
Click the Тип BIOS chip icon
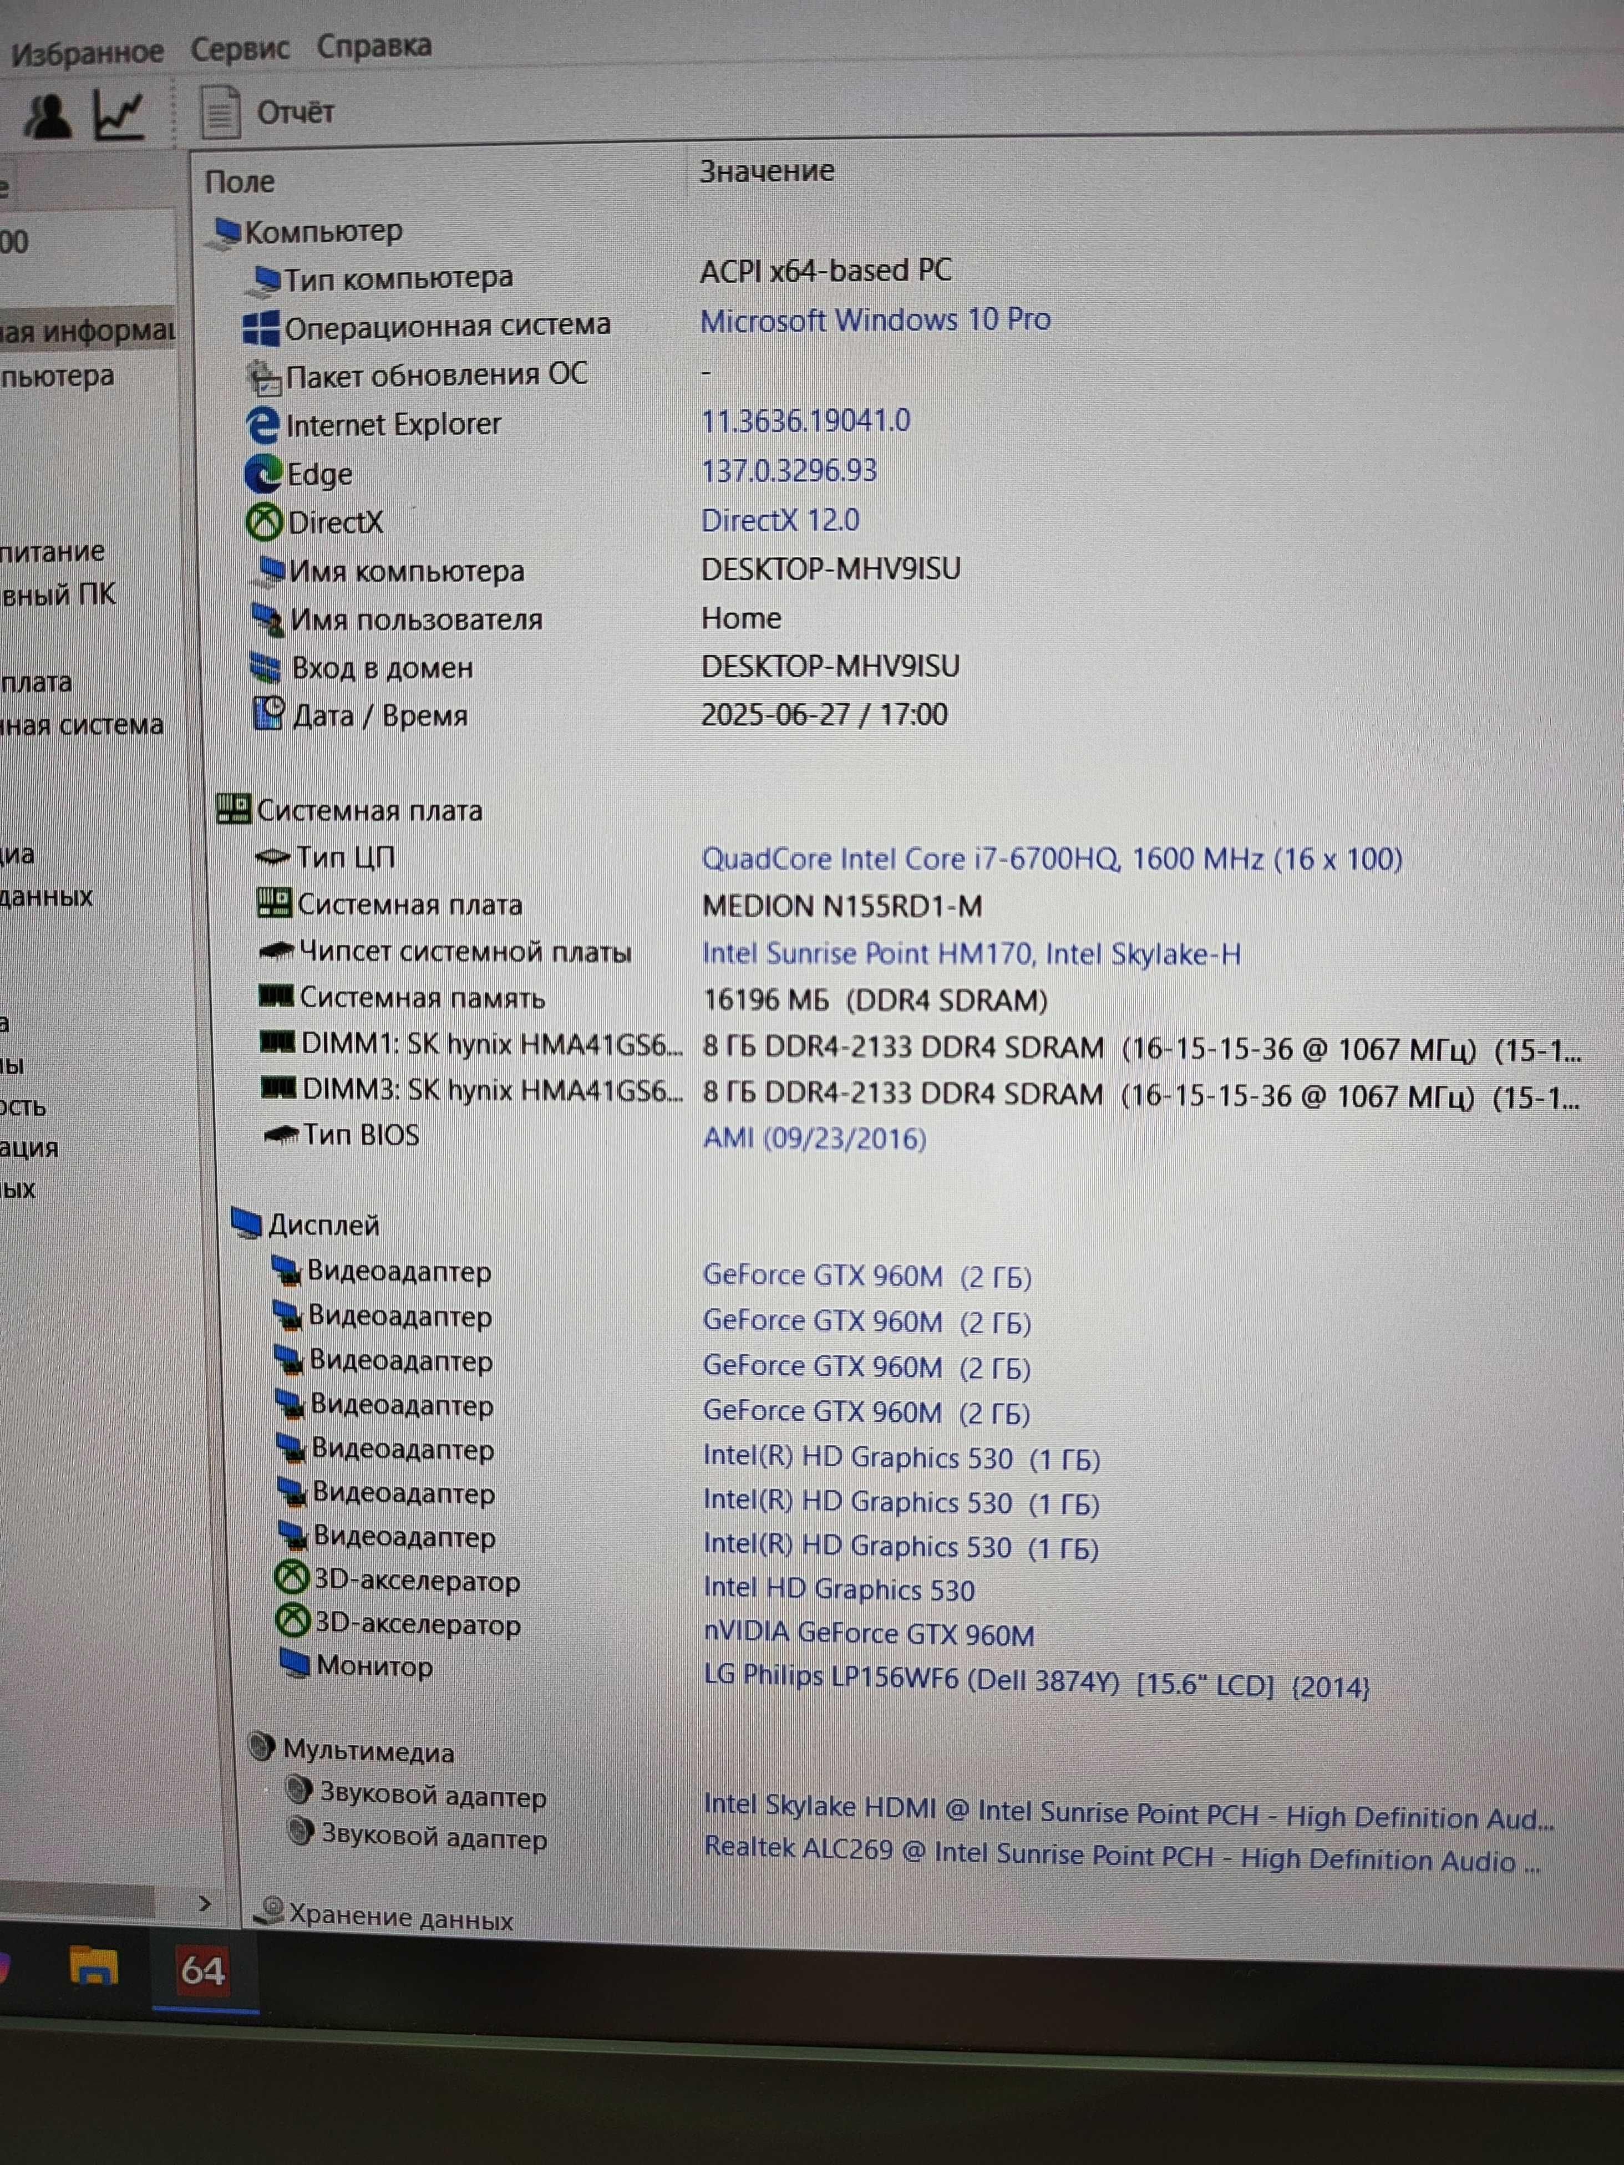pyautogui.click(x=282, y=1135)
